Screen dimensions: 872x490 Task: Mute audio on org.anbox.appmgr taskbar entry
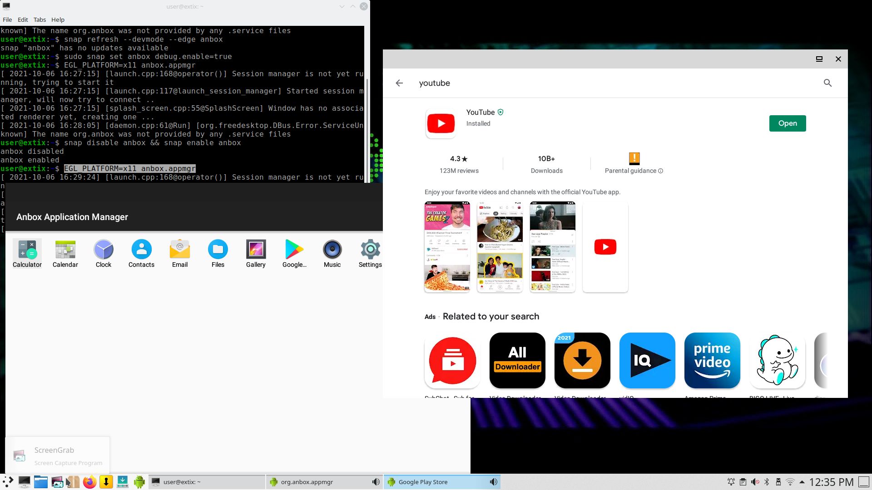(x=376, y=482)
